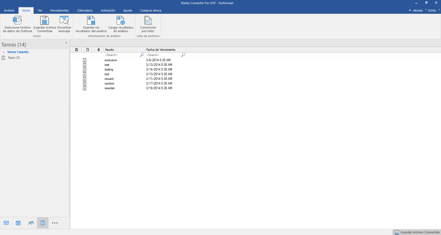Select the task named testing

coord(109,69)
